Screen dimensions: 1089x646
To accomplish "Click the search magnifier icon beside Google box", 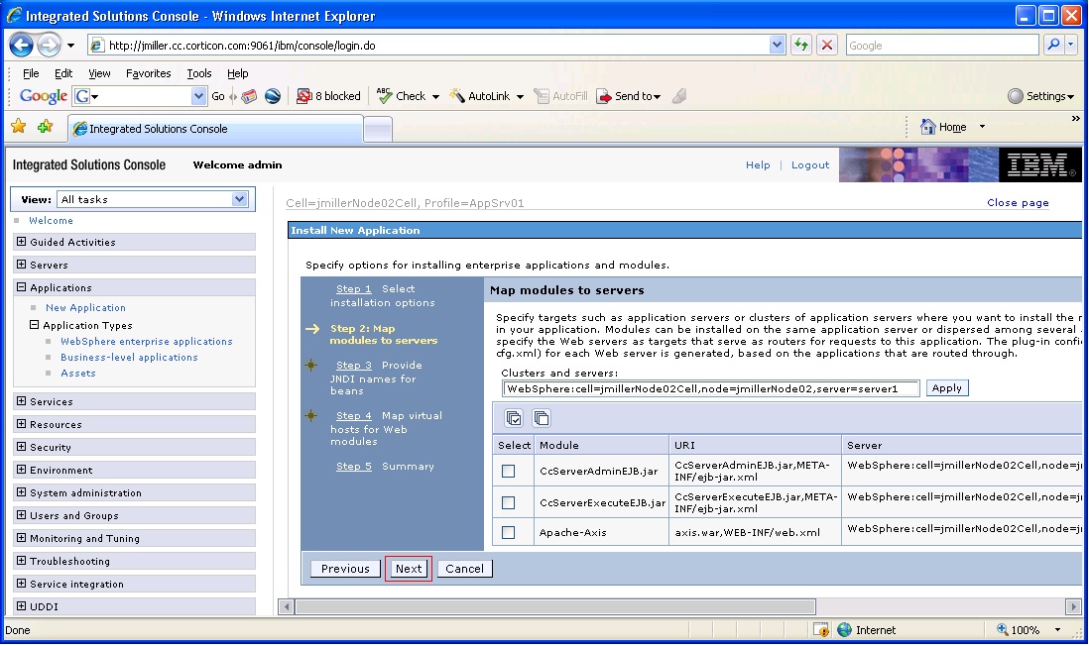I will (x=1053, y=46).
